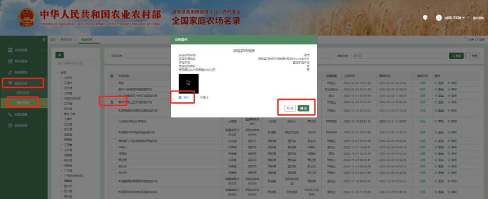Switch to the 赋码审核 tab
This screenshot has height=199, width=488.
[86, 39]
